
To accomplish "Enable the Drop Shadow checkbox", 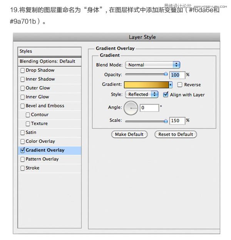I will click(22, 70).
